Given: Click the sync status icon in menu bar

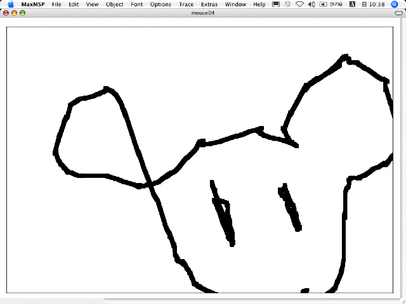Looking at the screenshot, I should (x=287, y=4).
